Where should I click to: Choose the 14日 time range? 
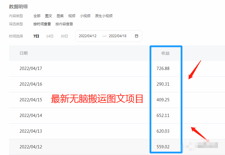click(50, 36)
